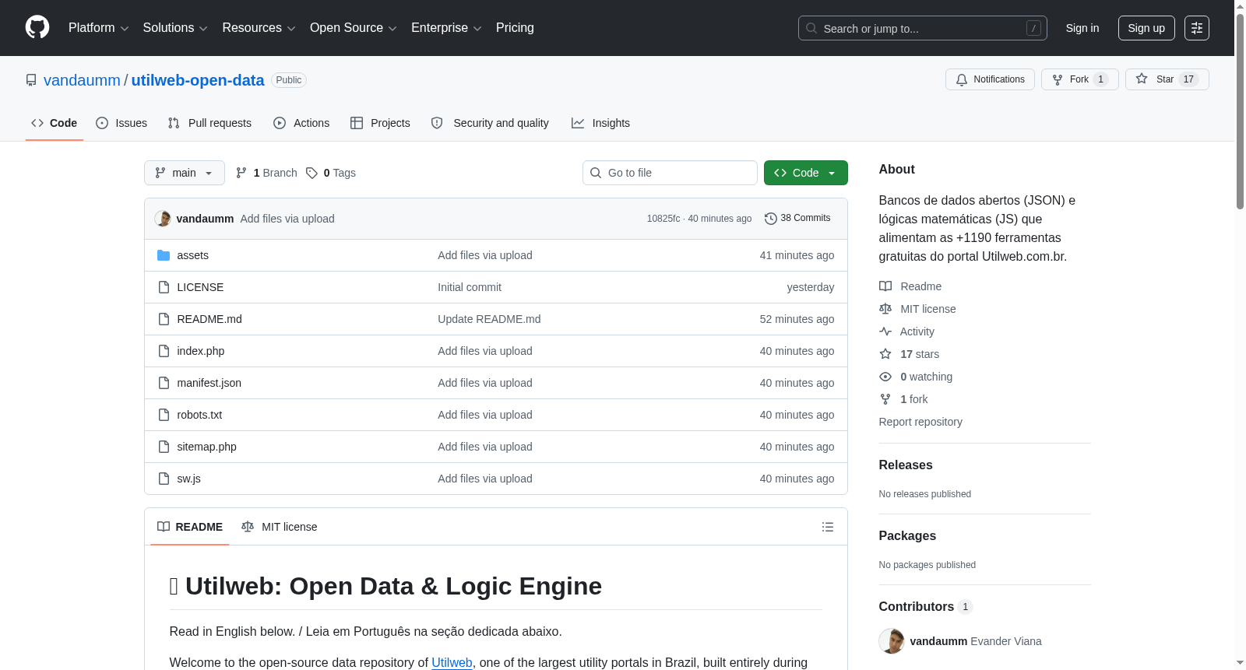Open appearance settings icon in header
The height and width of the screenshot is (670, 1246).
1197,28
